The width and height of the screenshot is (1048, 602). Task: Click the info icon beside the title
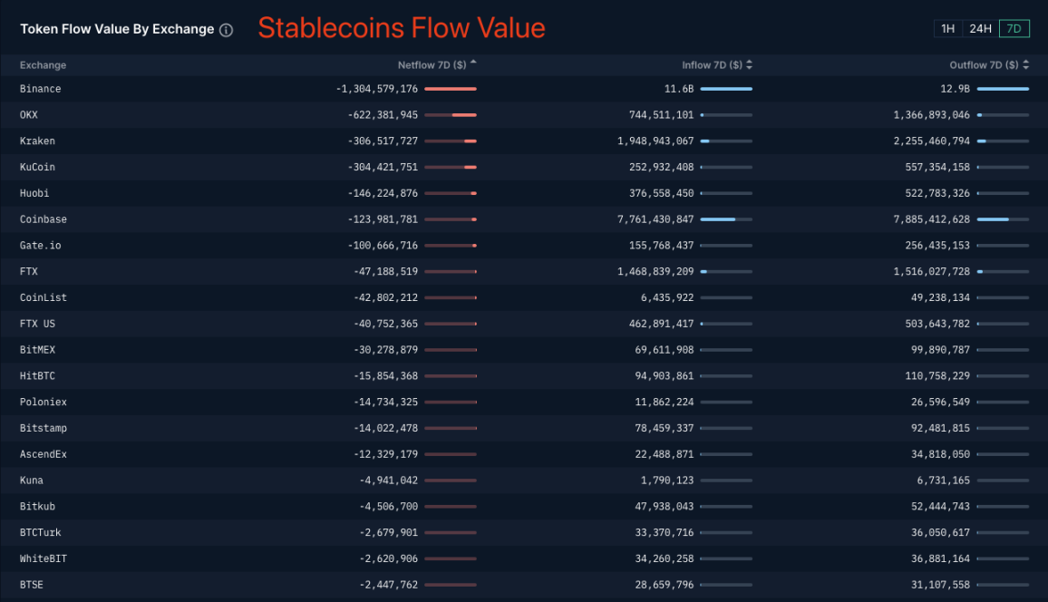click(227, 30)
